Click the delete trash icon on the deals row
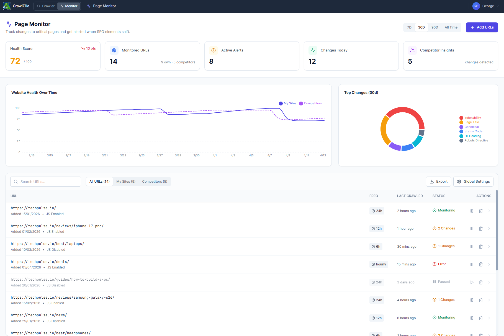504x336 pixels. point(481,264)
